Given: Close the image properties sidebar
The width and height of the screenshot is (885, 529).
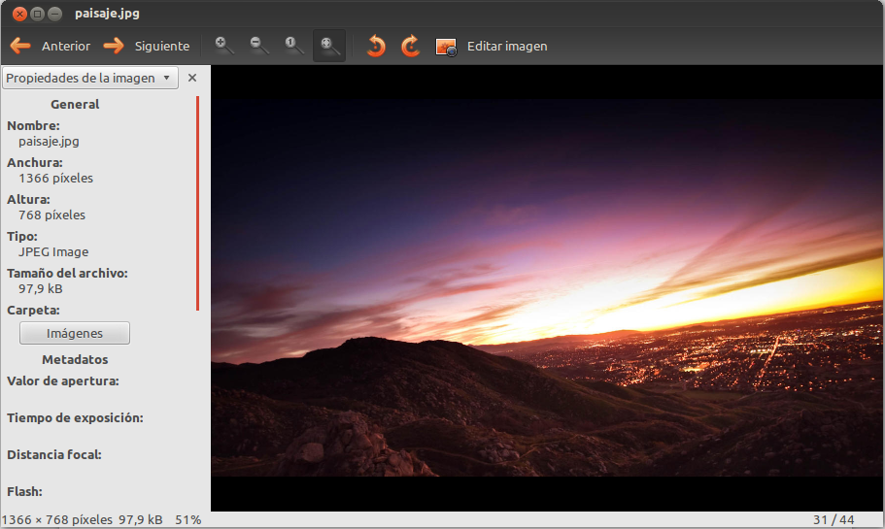Looking at the screenshot, I should pyautogui.click(x=192, y=78).
